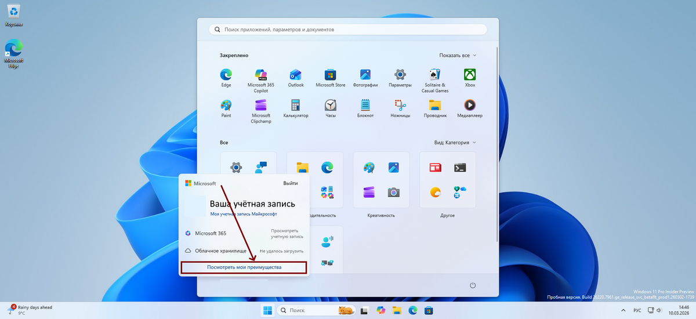
Task: Select Microsoft 365 row in account popup
Action: [x=244, y=233]
